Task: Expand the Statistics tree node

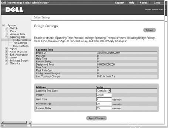Action: pyautogui.click(x=6, y=63)
